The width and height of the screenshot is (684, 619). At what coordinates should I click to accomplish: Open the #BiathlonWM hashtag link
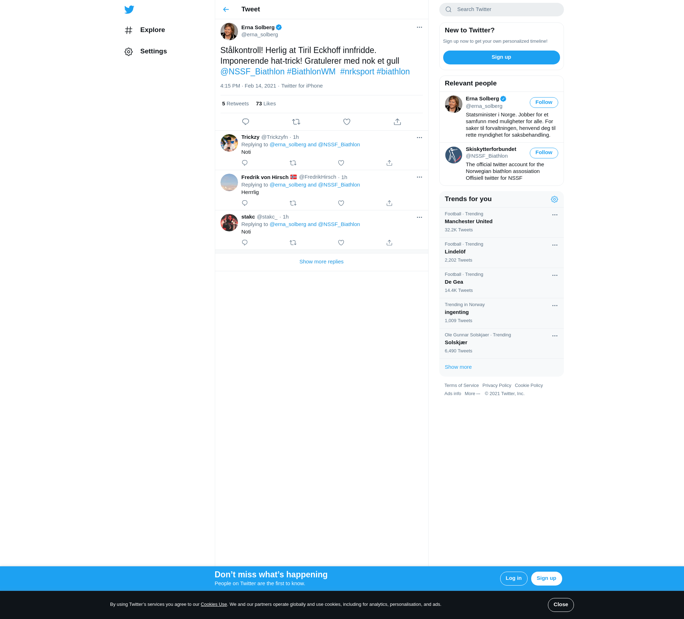click(311, 72)
